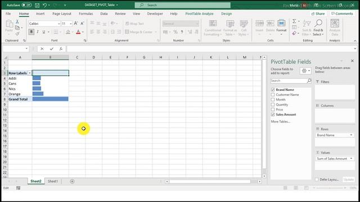
Task: Switch to the Insert tab
Action: click(40, 13)
